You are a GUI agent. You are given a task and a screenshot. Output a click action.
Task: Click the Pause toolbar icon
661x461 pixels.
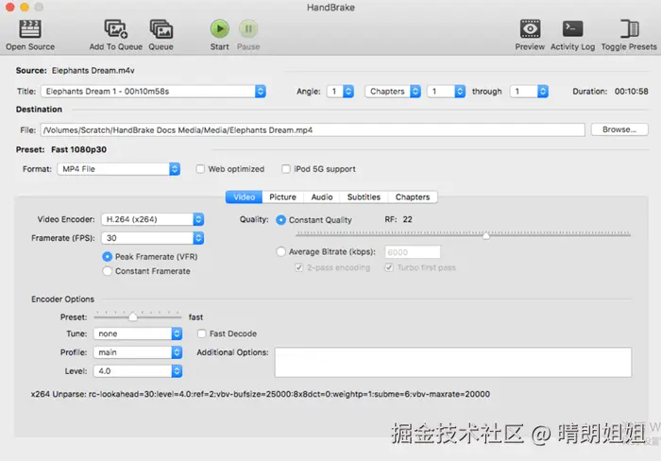point(248,28)
